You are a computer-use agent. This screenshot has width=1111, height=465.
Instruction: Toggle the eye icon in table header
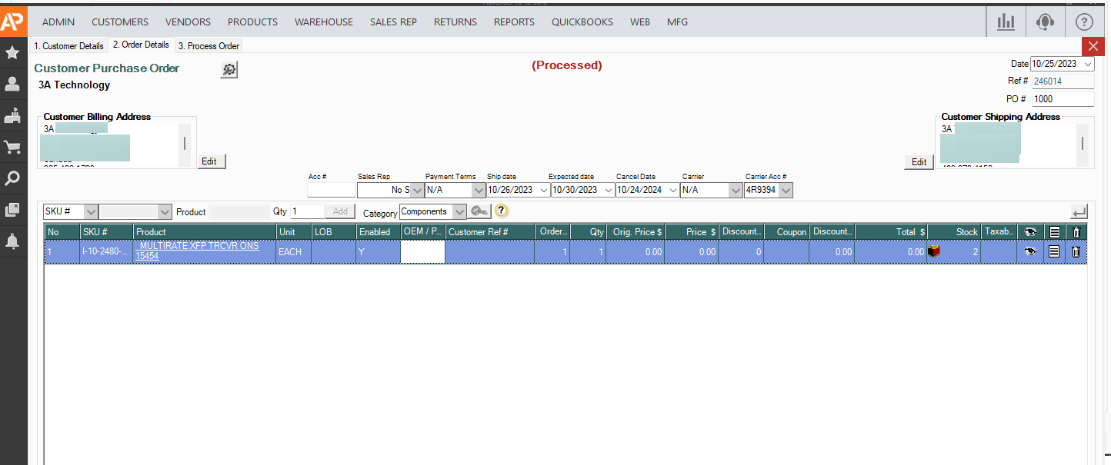1031,231
